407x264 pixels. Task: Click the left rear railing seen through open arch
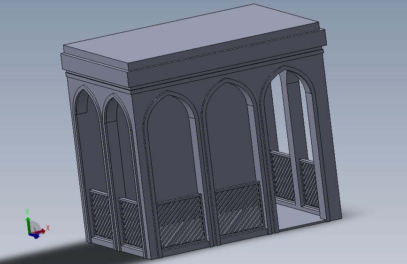tap(283, 177)
